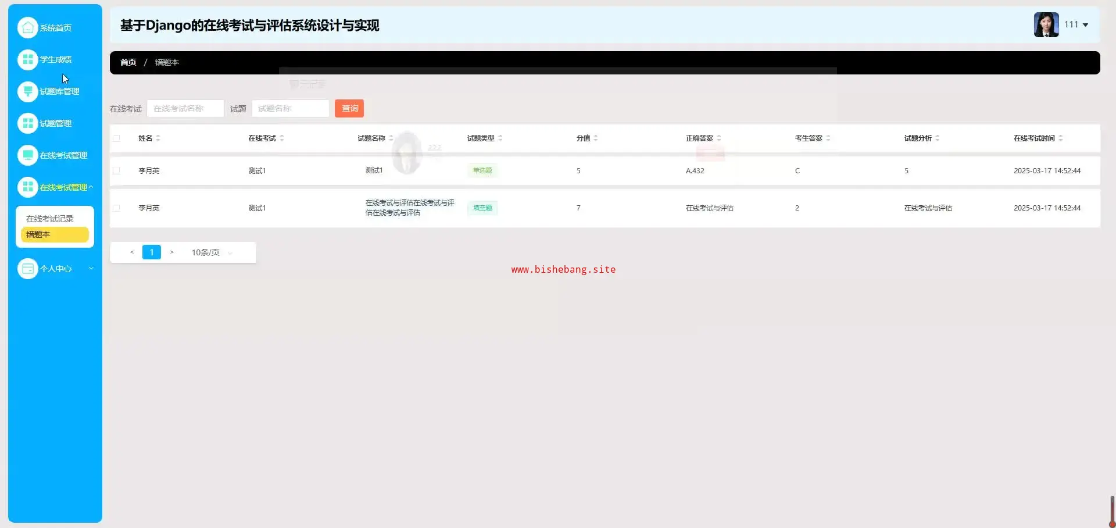Image resolution: width=1116 pixels, height=528 pixels.
Task: Click the score value 7
Action: (578, 208)
